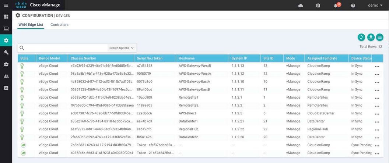Screen dimensions: 389x163
Task: Open the Tools wrench icon in sidebar
Action: (6, 52)
